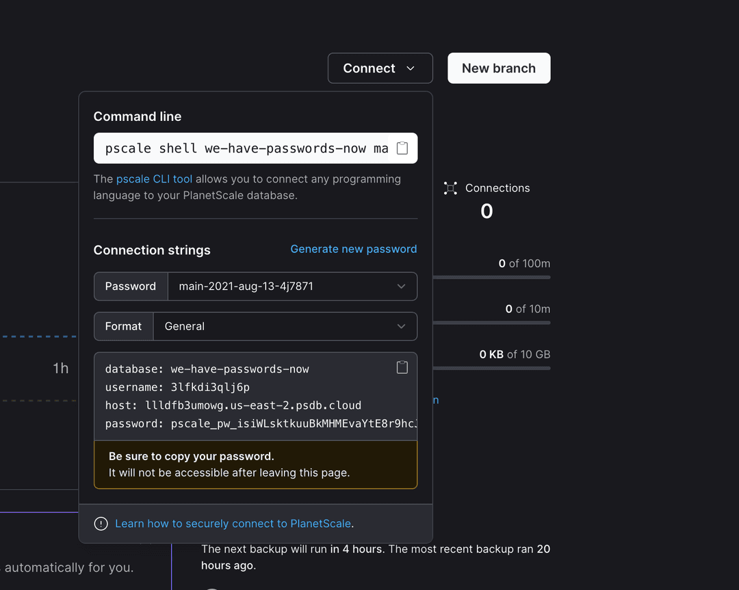The image size is (739, 590).
Task: Click the 0 KB of 10 GB storage bar
Action: click(491, 368)
